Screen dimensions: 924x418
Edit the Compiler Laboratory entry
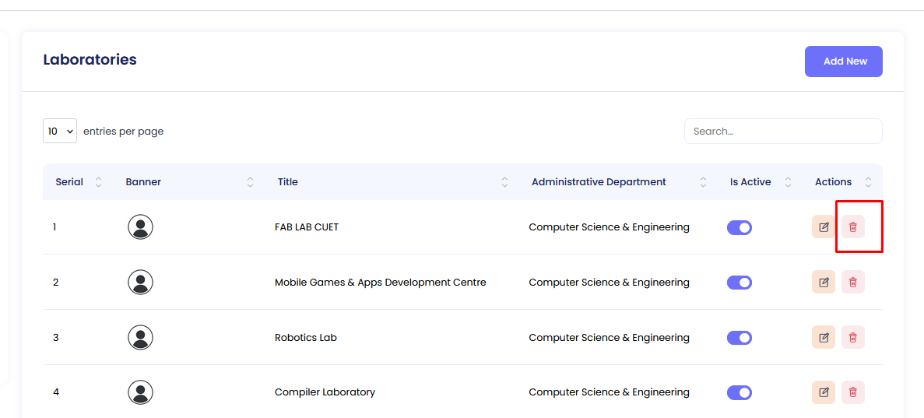pos(823,392)
